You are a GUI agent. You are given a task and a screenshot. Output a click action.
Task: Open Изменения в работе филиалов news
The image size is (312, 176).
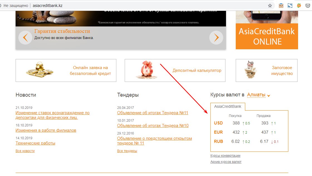pyautogui.click(x=46, y=130)
